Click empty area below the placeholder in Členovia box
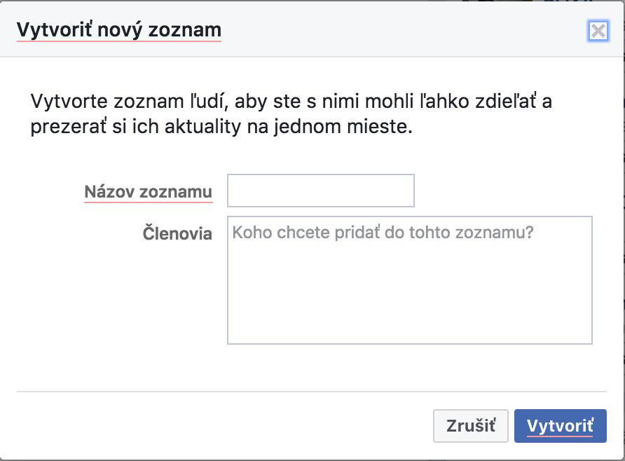This screenshot has width=625, height=461. click(x=410, y=295)
